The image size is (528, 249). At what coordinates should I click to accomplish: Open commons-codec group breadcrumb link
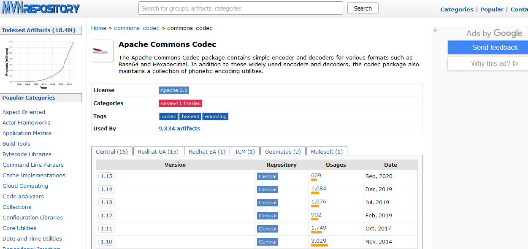[137, 28]
